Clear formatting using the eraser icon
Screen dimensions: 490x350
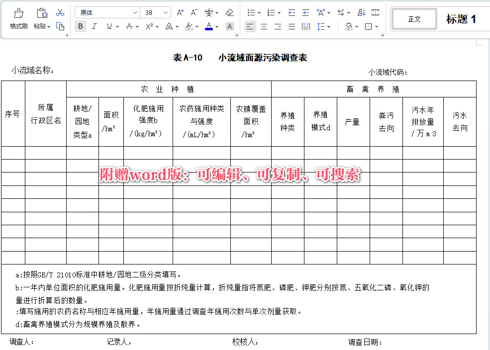click(230, 11)
